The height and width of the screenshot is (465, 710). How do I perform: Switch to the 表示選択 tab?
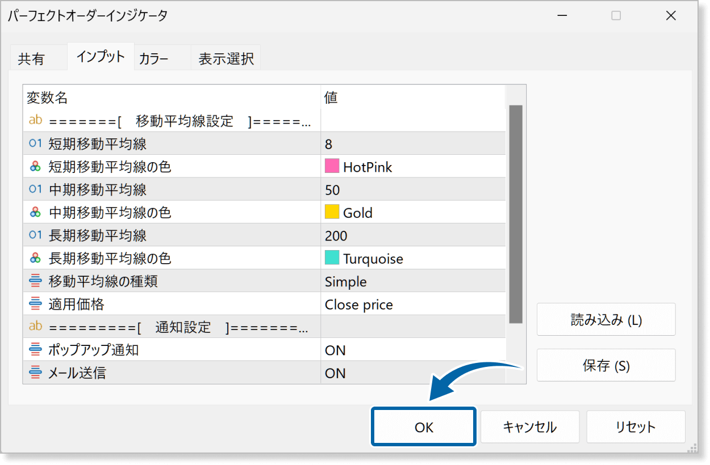tap(225, 58)
